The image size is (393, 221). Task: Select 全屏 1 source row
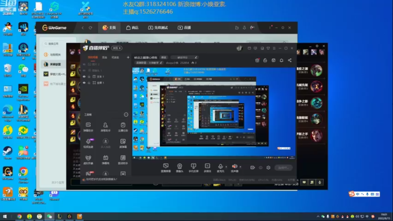point(106,83)
